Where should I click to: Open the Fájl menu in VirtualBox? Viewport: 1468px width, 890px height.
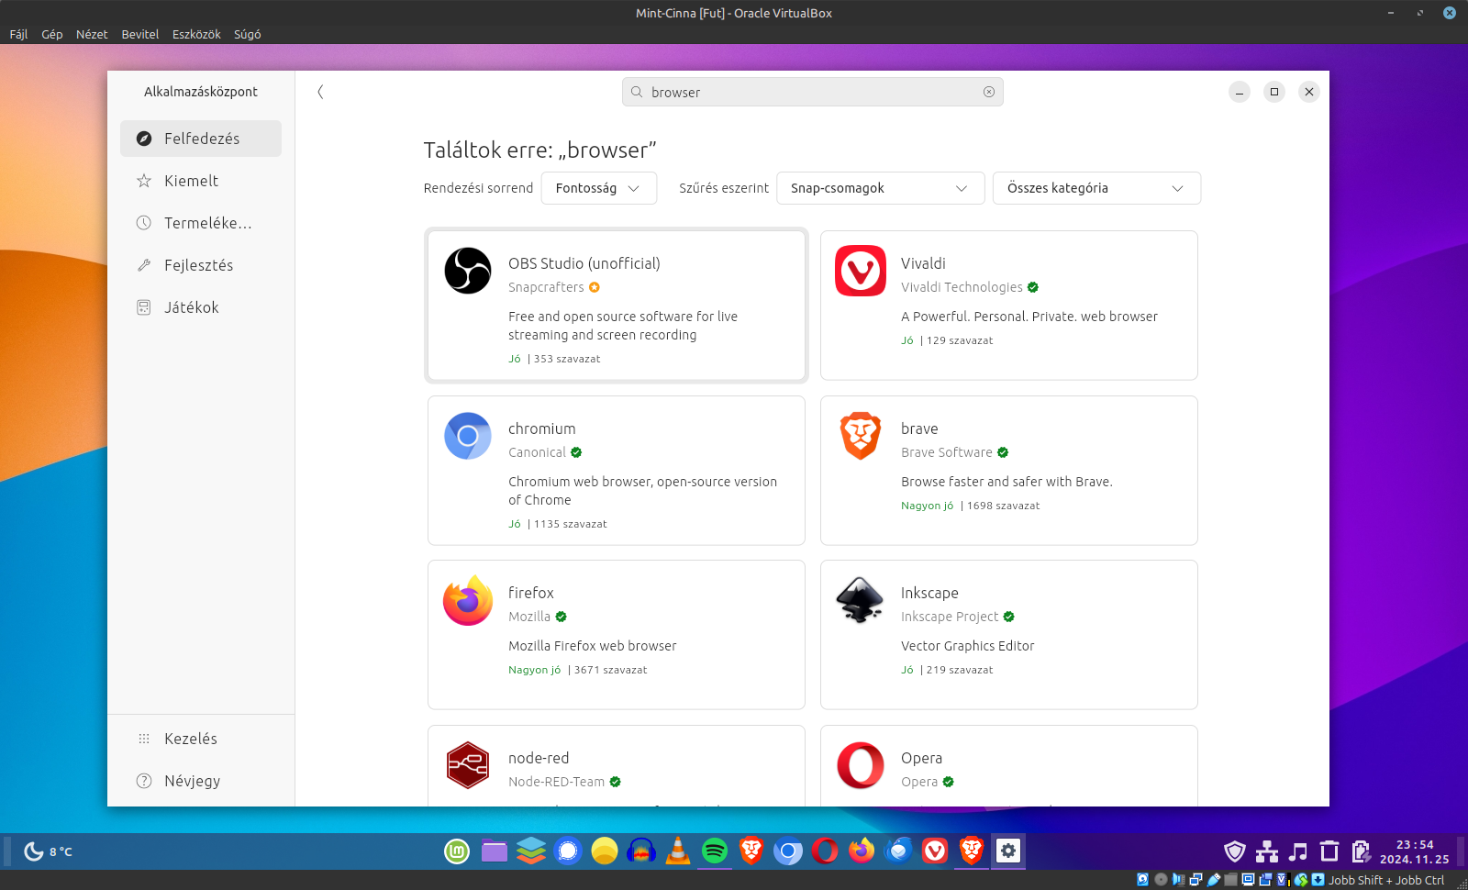point(18,34)
